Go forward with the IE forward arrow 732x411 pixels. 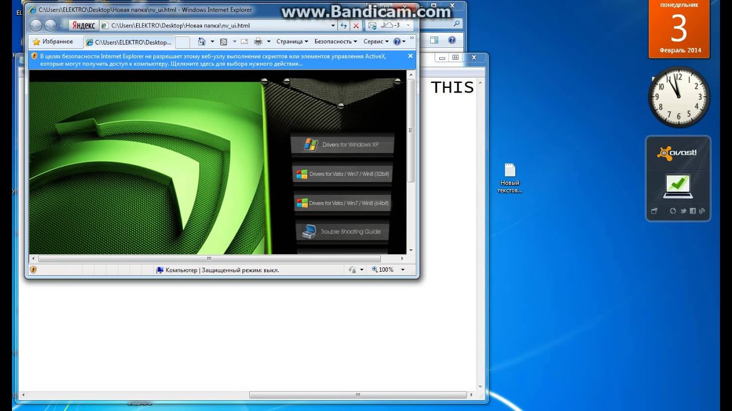click(x=50, y=25)
